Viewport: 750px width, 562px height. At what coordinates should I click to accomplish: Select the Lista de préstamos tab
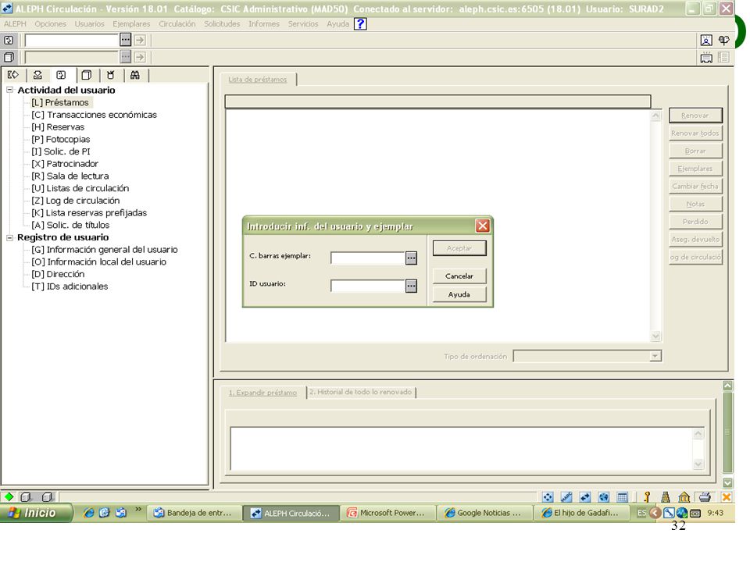(x=258, y=80)
